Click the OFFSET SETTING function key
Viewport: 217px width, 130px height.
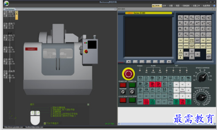point(192,41)
